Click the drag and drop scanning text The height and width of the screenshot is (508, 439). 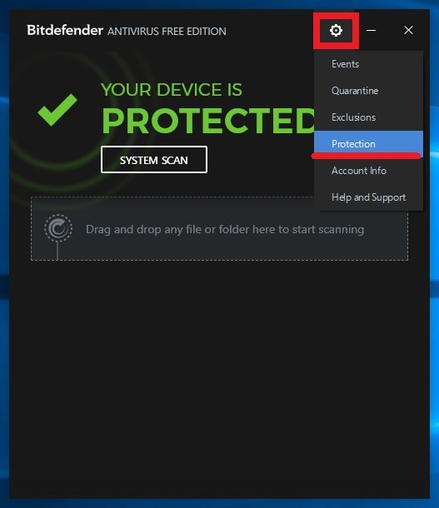(x=225, y=229)
